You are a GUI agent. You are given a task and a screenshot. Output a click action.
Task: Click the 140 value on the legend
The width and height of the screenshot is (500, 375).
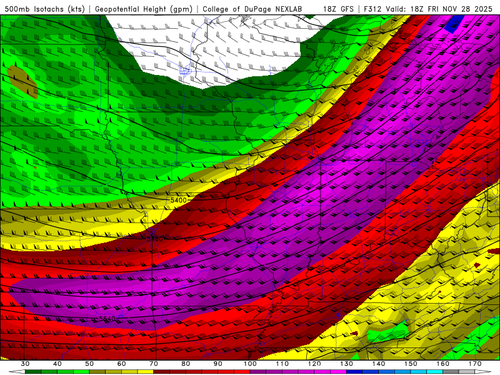[x=379, y=364]
